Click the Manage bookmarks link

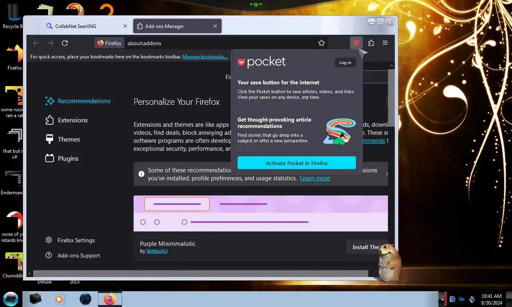(205, 57)
